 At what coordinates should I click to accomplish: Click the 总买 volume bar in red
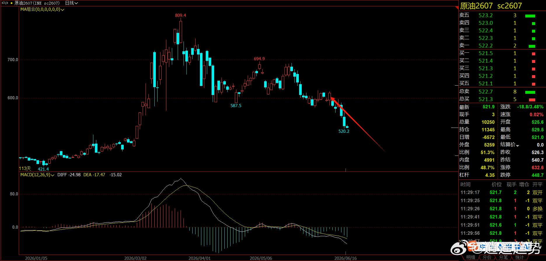pyautogui.click(x=532, y=100)
